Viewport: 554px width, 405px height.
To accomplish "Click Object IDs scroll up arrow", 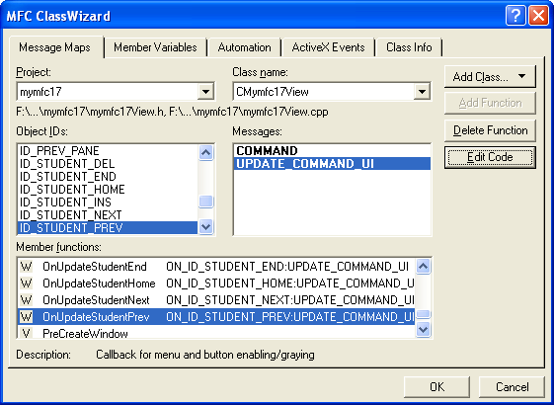I will (x=205, y=153).
